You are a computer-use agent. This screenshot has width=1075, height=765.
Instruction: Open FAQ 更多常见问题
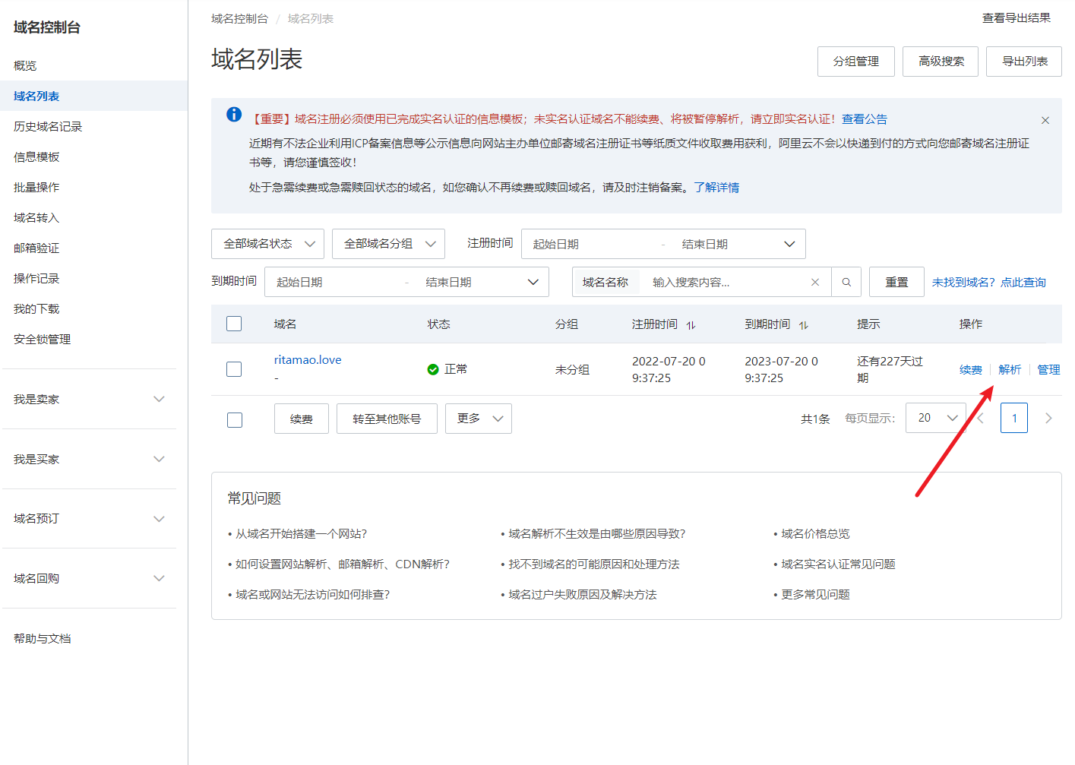pyautogui.click(x=816, y=595)
